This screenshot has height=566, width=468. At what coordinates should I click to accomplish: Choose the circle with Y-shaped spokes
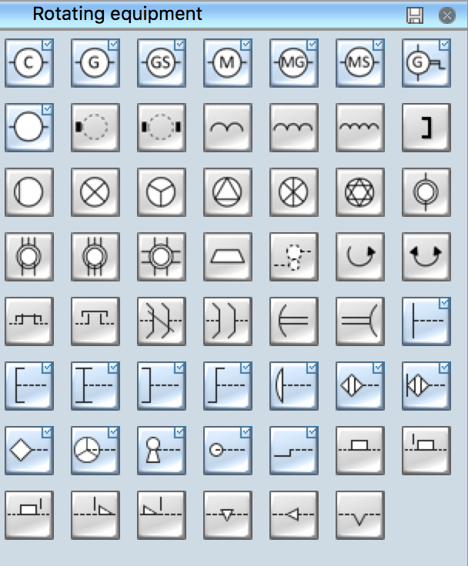[162, 192]
